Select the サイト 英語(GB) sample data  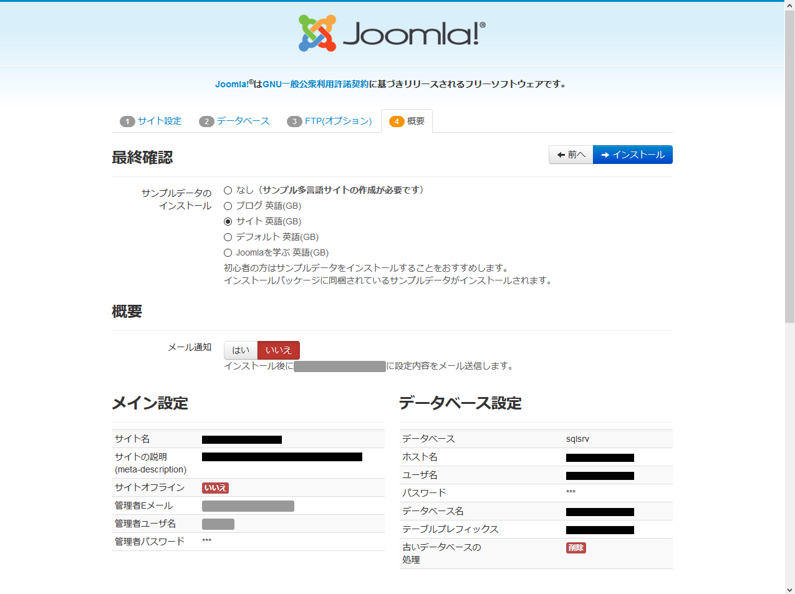[x=228, y=221]
